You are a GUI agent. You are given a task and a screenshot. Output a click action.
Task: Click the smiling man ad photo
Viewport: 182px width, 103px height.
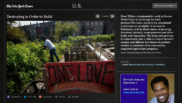tap(161, 88)
